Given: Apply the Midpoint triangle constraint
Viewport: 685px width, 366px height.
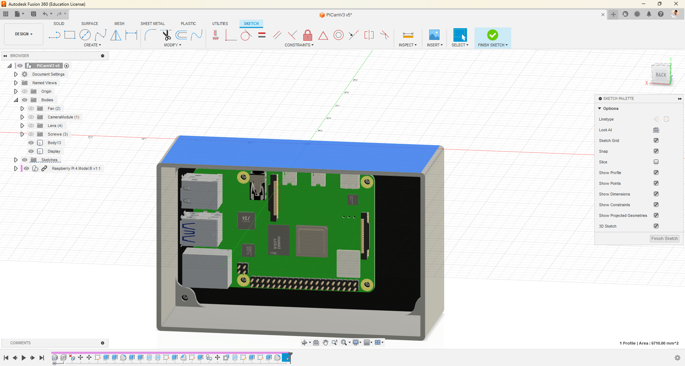Looking at the screenshot, I should tap(323, 35).
